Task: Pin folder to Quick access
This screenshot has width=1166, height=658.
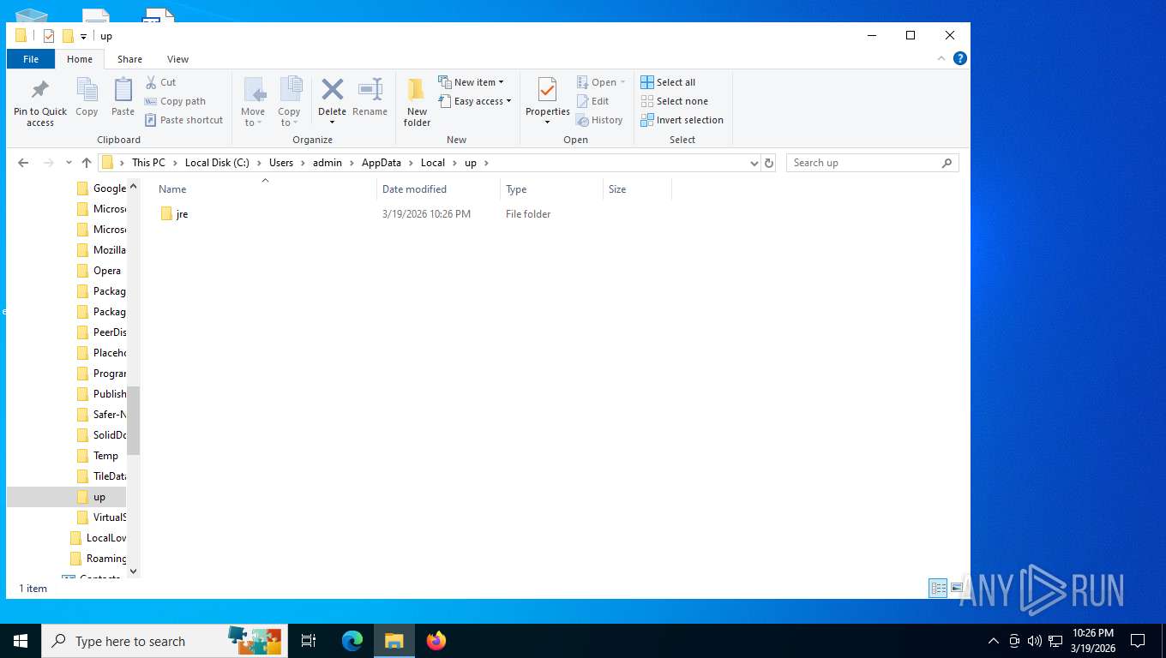Action: [39, 104]
